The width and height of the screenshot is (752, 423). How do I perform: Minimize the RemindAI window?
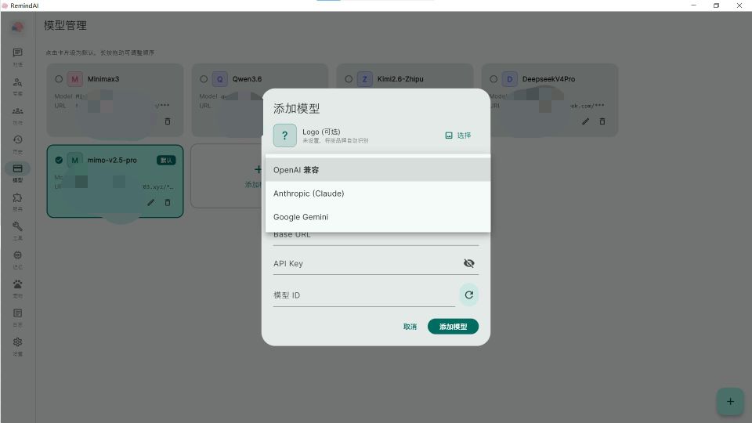click(x=693, y=5)
